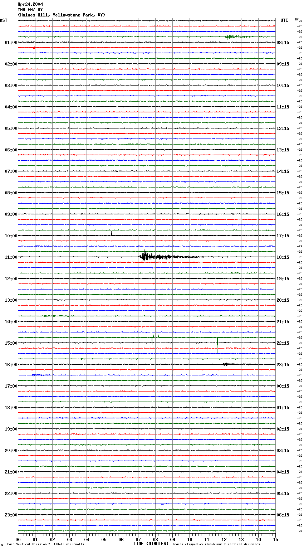The height and width of the screenshot is (549, 304).
Task: Click the 09:00 MST time label
Action: pos(11,214)
